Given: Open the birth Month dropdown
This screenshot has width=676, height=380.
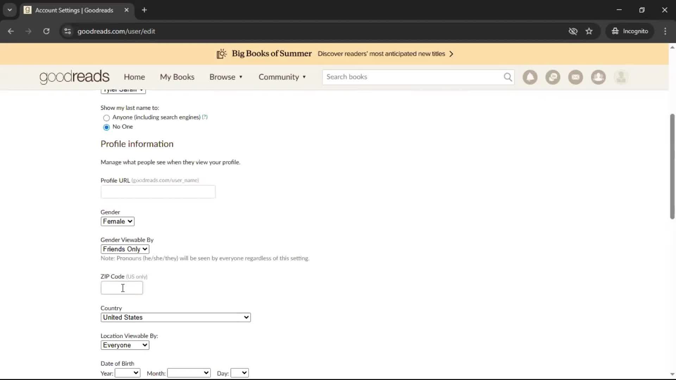Looking at the screenshot, I should click(x=189, y=373).
